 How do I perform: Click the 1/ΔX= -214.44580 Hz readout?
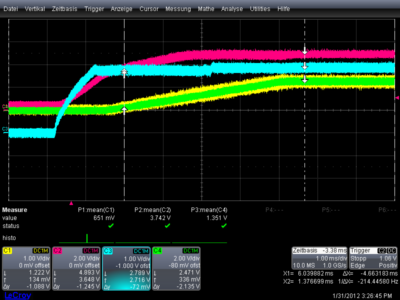(x=368, y=281)
